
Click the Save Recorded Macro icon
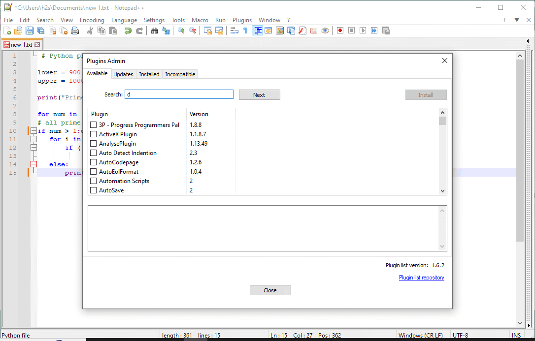386,31
